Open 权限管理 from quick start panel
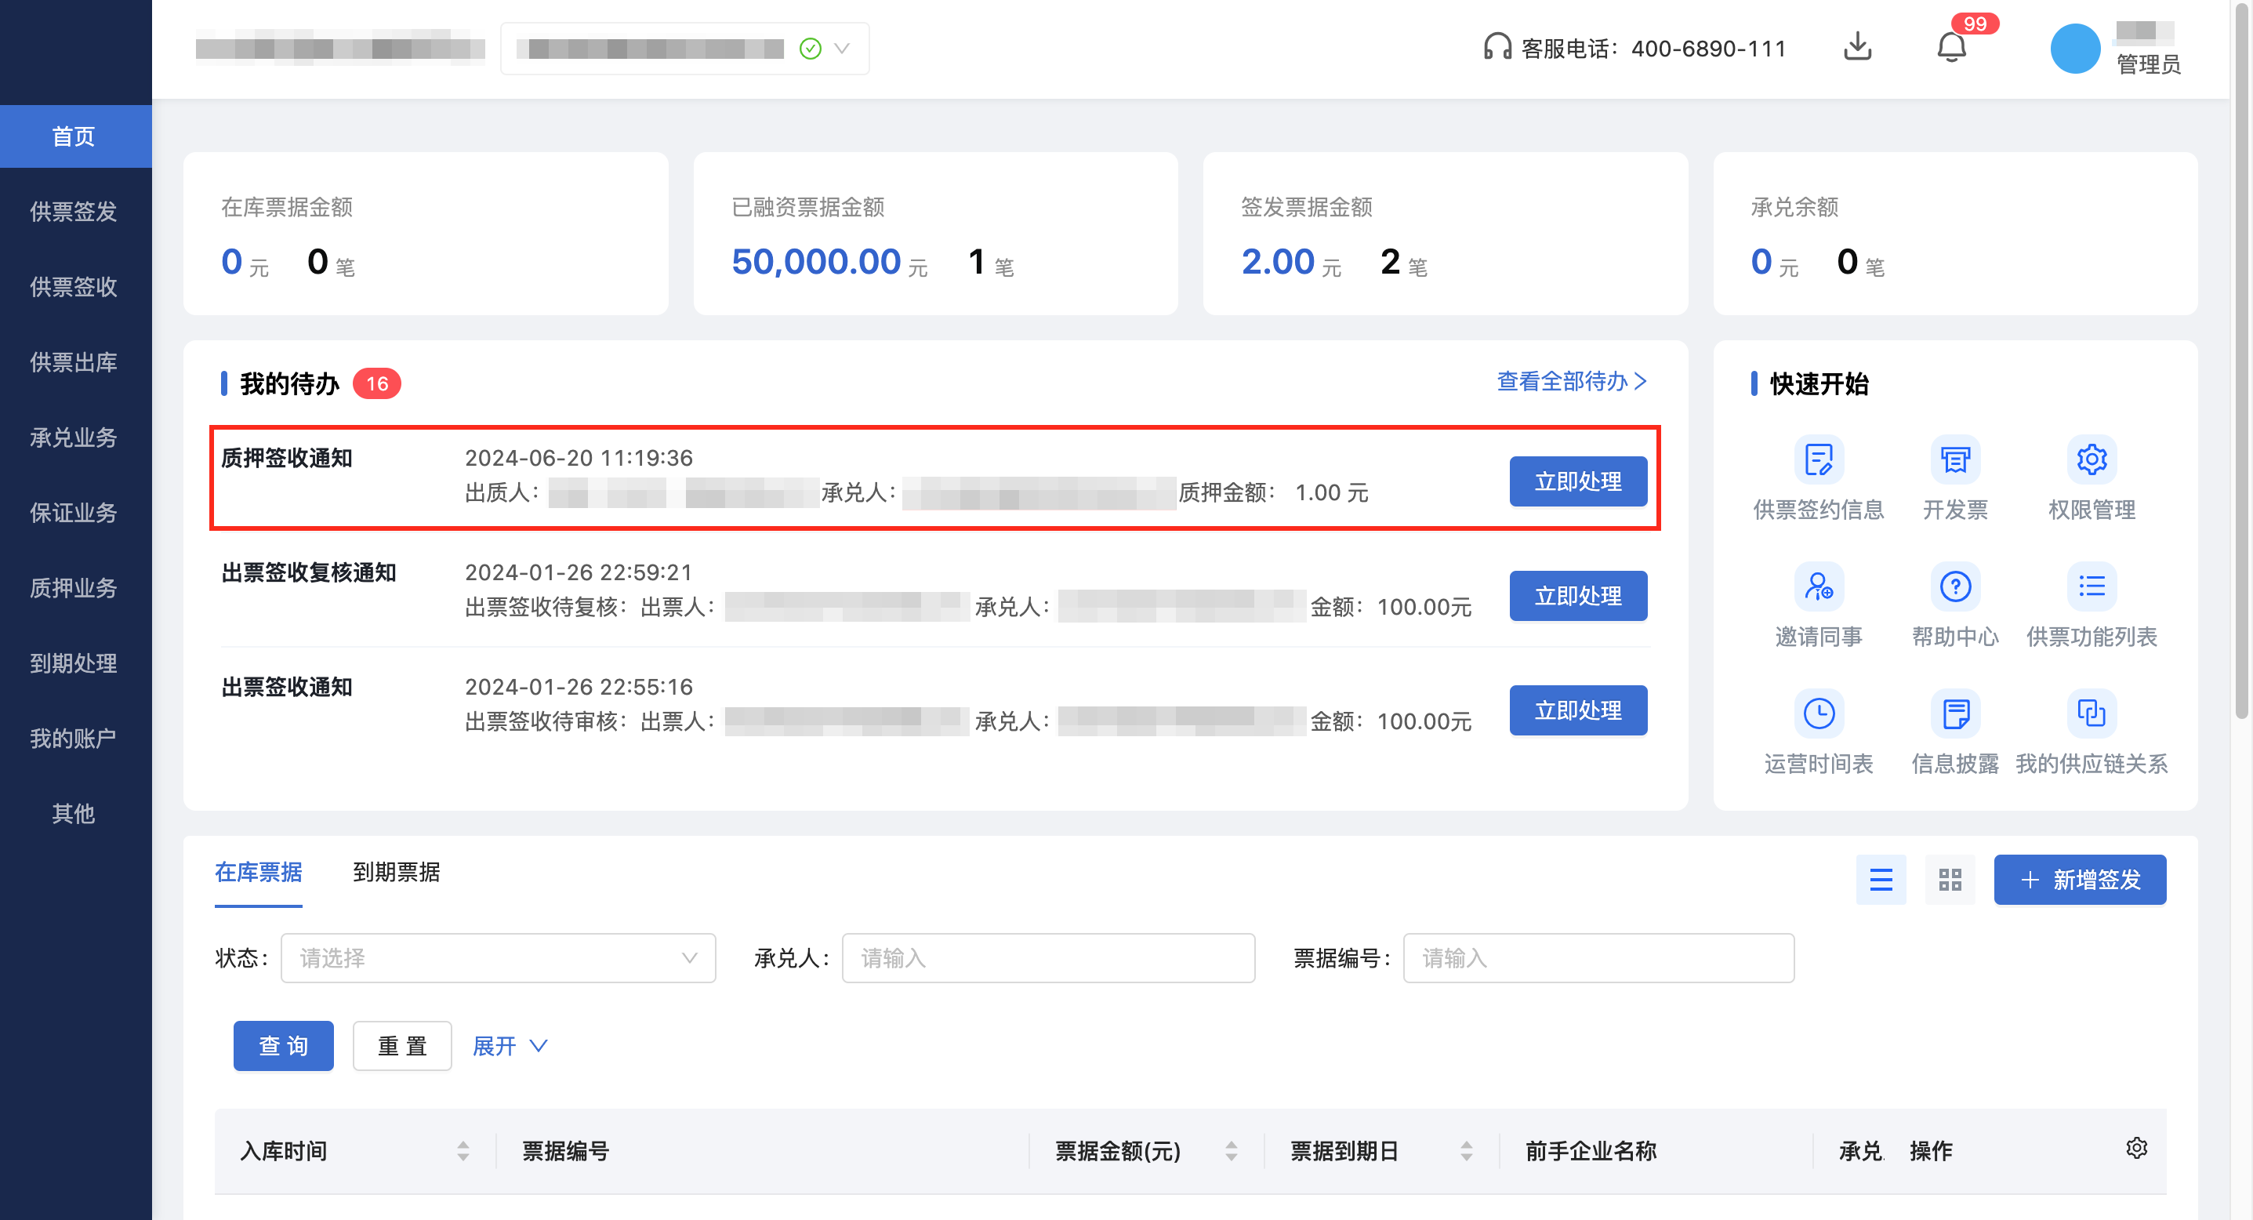2253x1220 pixels. tap(2092, 459)
